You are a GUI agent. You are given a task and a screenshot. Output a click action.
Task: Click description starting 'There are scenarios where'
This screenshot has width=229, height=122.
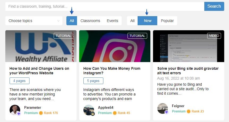(35, 94)
